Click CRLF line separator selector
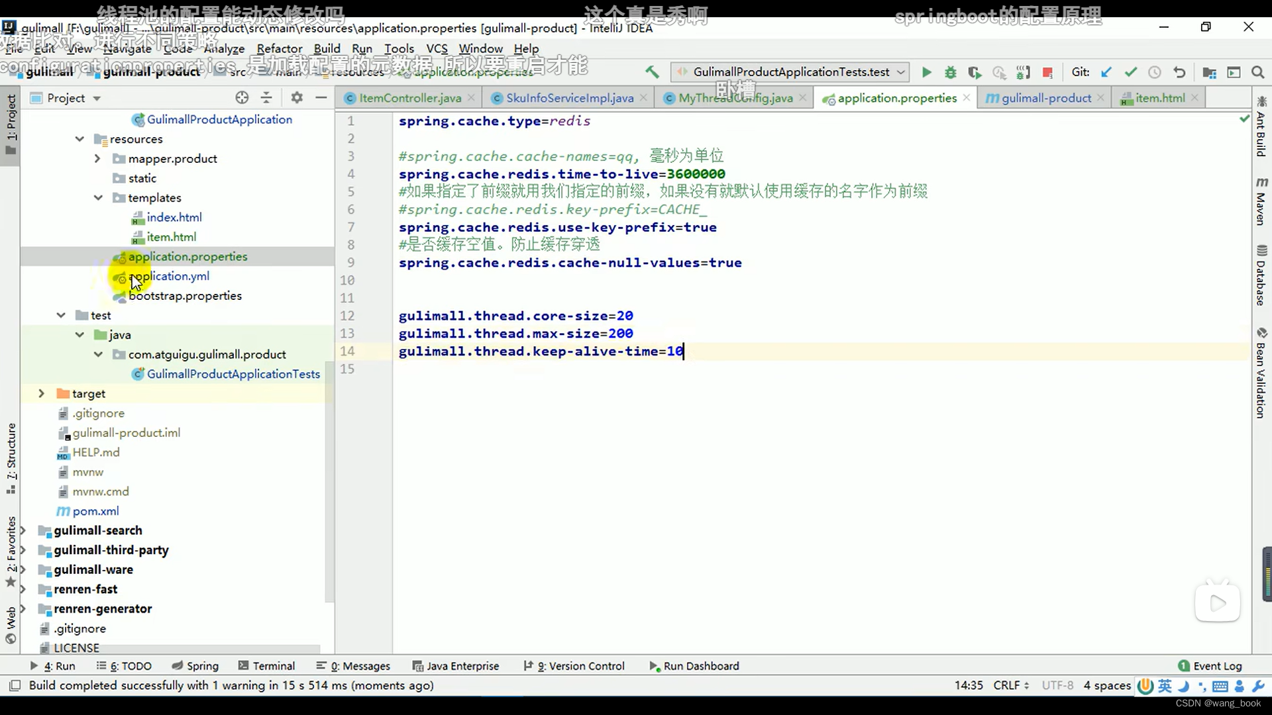This screenshot has height=715, width=1272. coord(1011,685)
